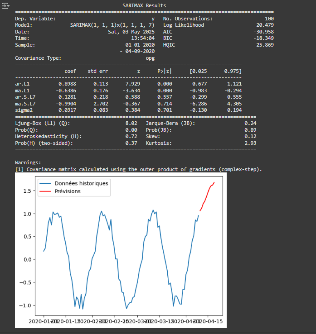This screenshot has width=316, height=334.
Task: Click the No. Observations value 100
Action: (269, 19)
